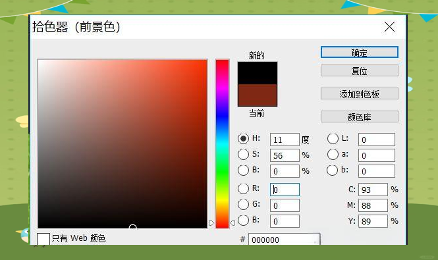Select the H hue radio button
The image size is (438, 260).
click(243, 138)
